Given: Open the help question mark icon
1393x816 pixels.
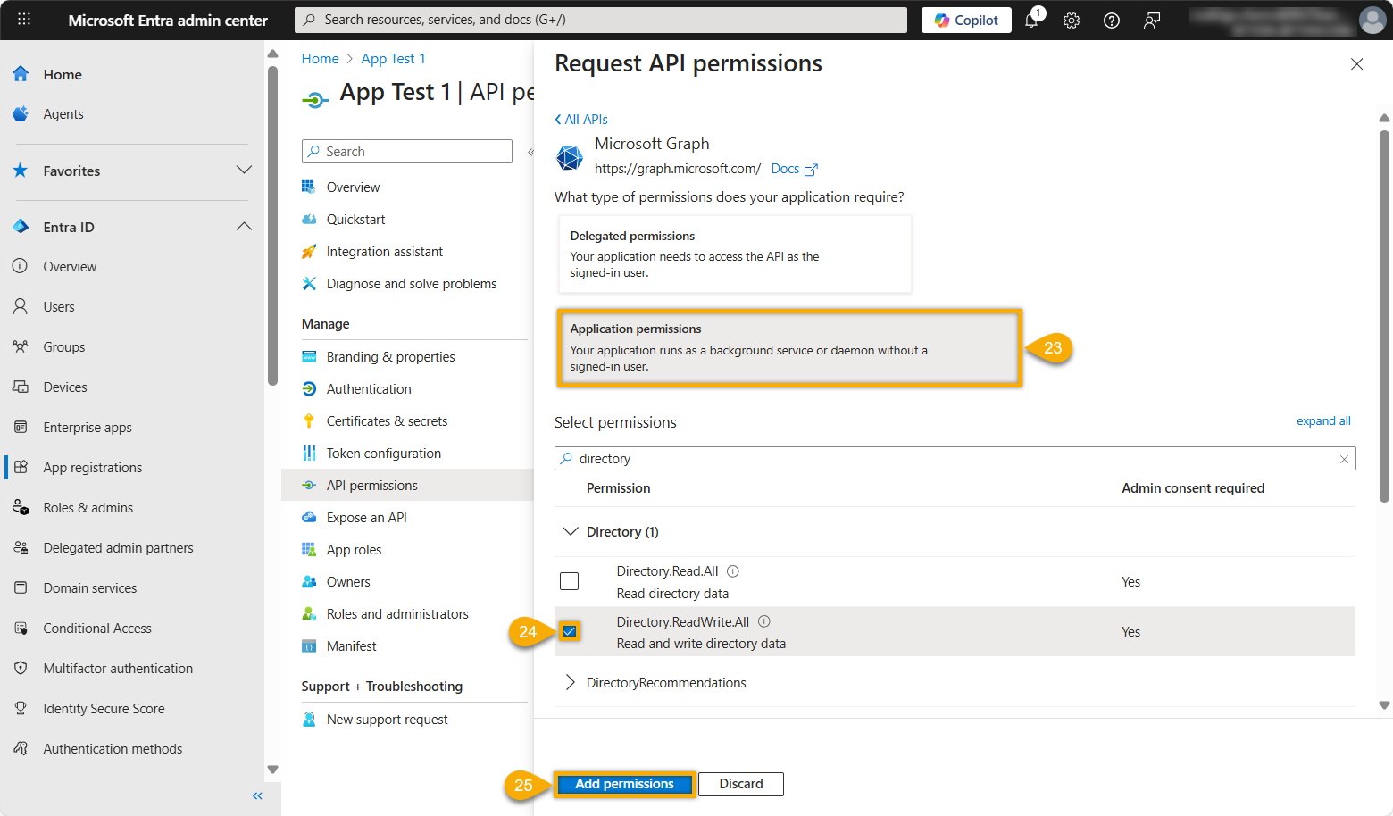Looking at the screenshot, I should tap(1111, 20).
